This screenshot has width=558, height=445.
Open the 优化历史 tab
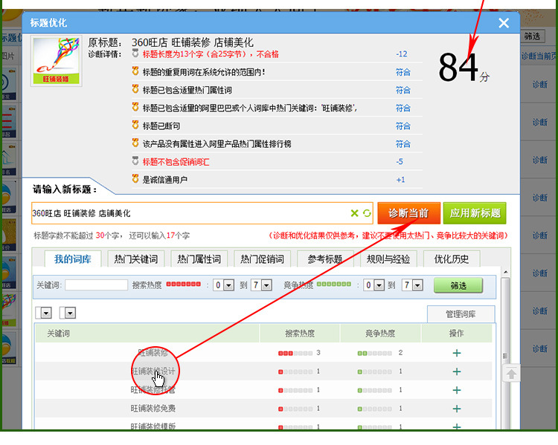click(452, 259)
